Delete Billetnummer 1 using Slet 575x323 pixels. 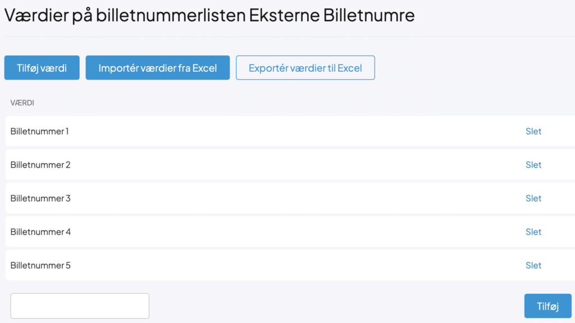pos(533,131)
